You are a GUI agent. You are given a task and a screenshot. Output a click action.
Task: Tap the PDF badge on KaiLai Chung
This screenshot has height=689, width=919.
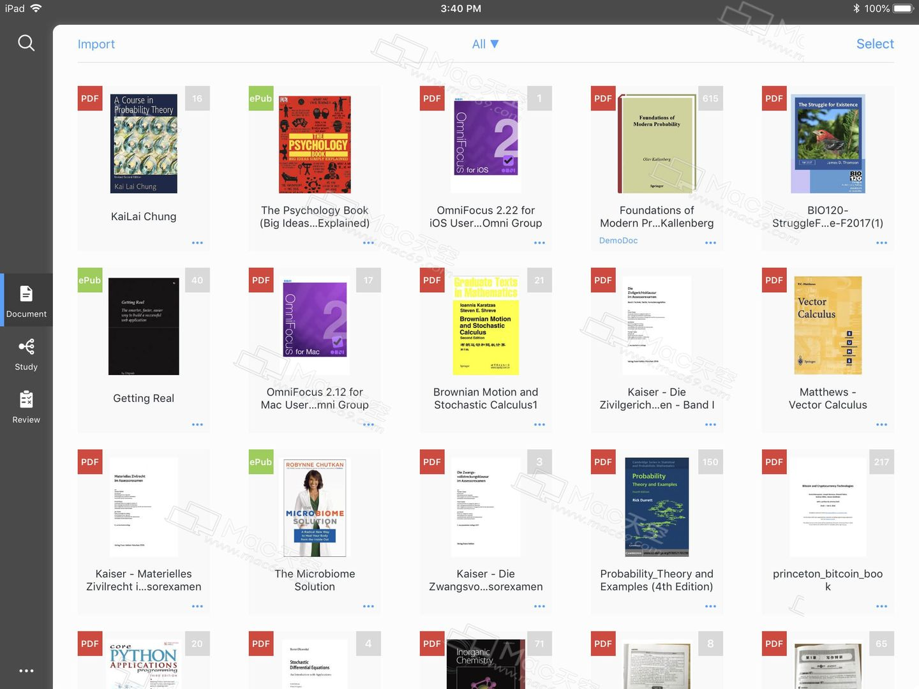90,98
